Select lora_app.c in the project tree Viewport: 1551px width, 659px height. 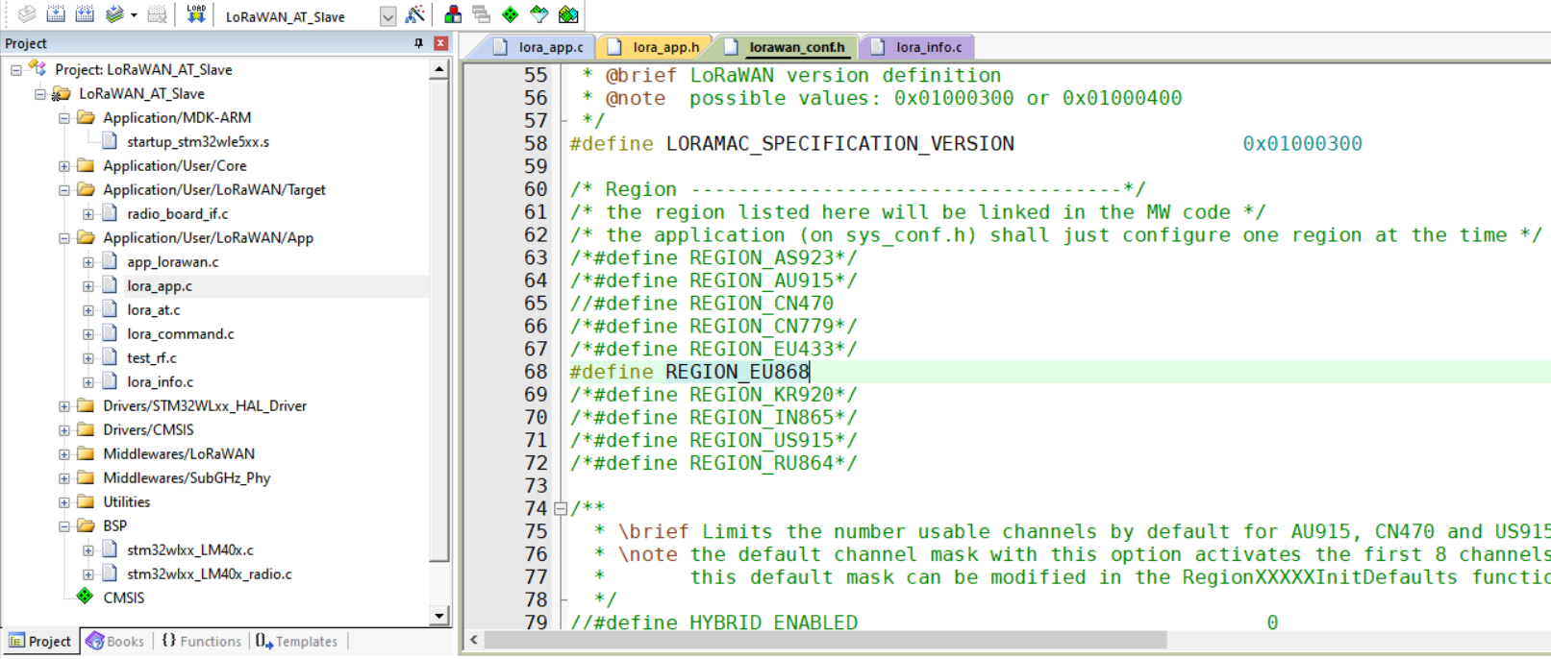160,285
